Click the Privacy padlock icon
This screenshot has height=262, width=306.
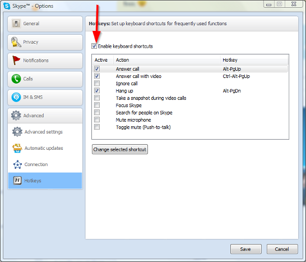16,42
